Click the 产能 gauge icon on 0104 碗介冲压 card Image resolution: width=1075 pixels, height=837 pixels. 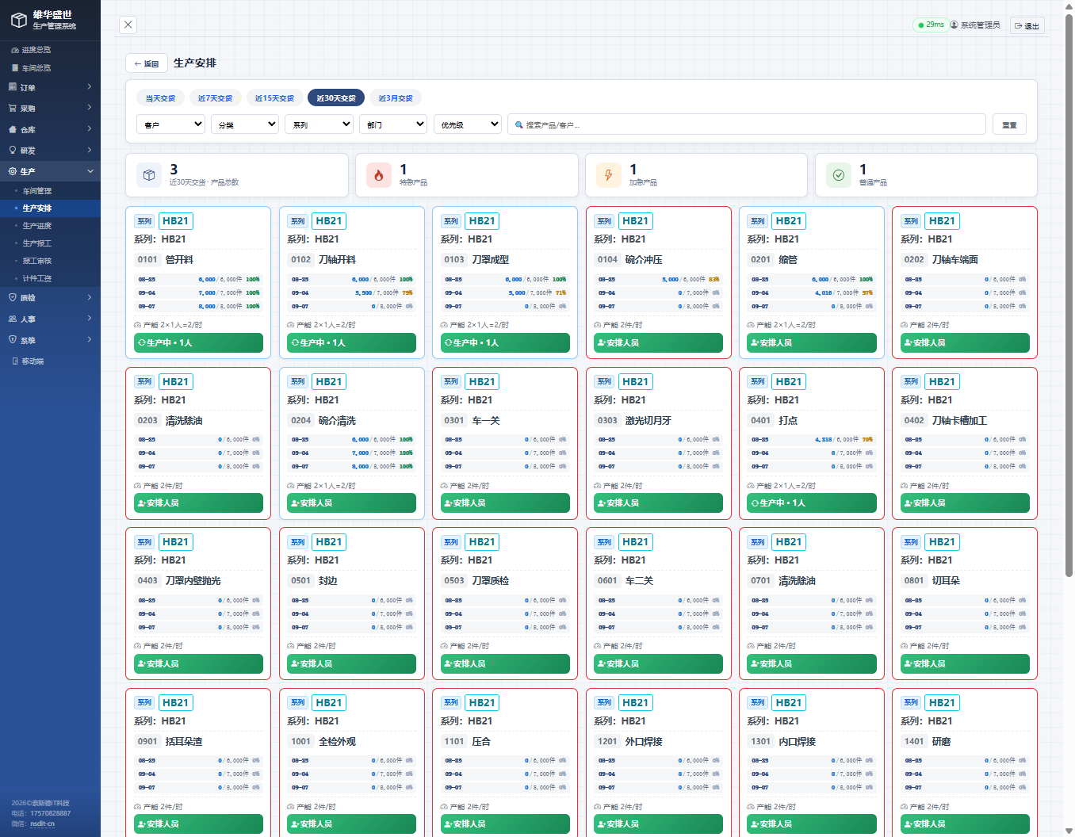click(x=598, y=325)
